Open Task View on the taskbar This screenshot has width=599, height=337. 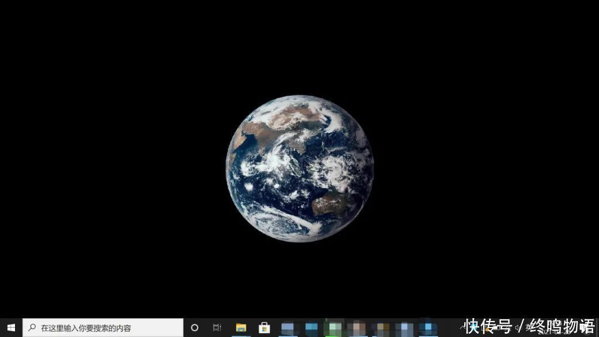pyautogui.click(x=217, y=328)
